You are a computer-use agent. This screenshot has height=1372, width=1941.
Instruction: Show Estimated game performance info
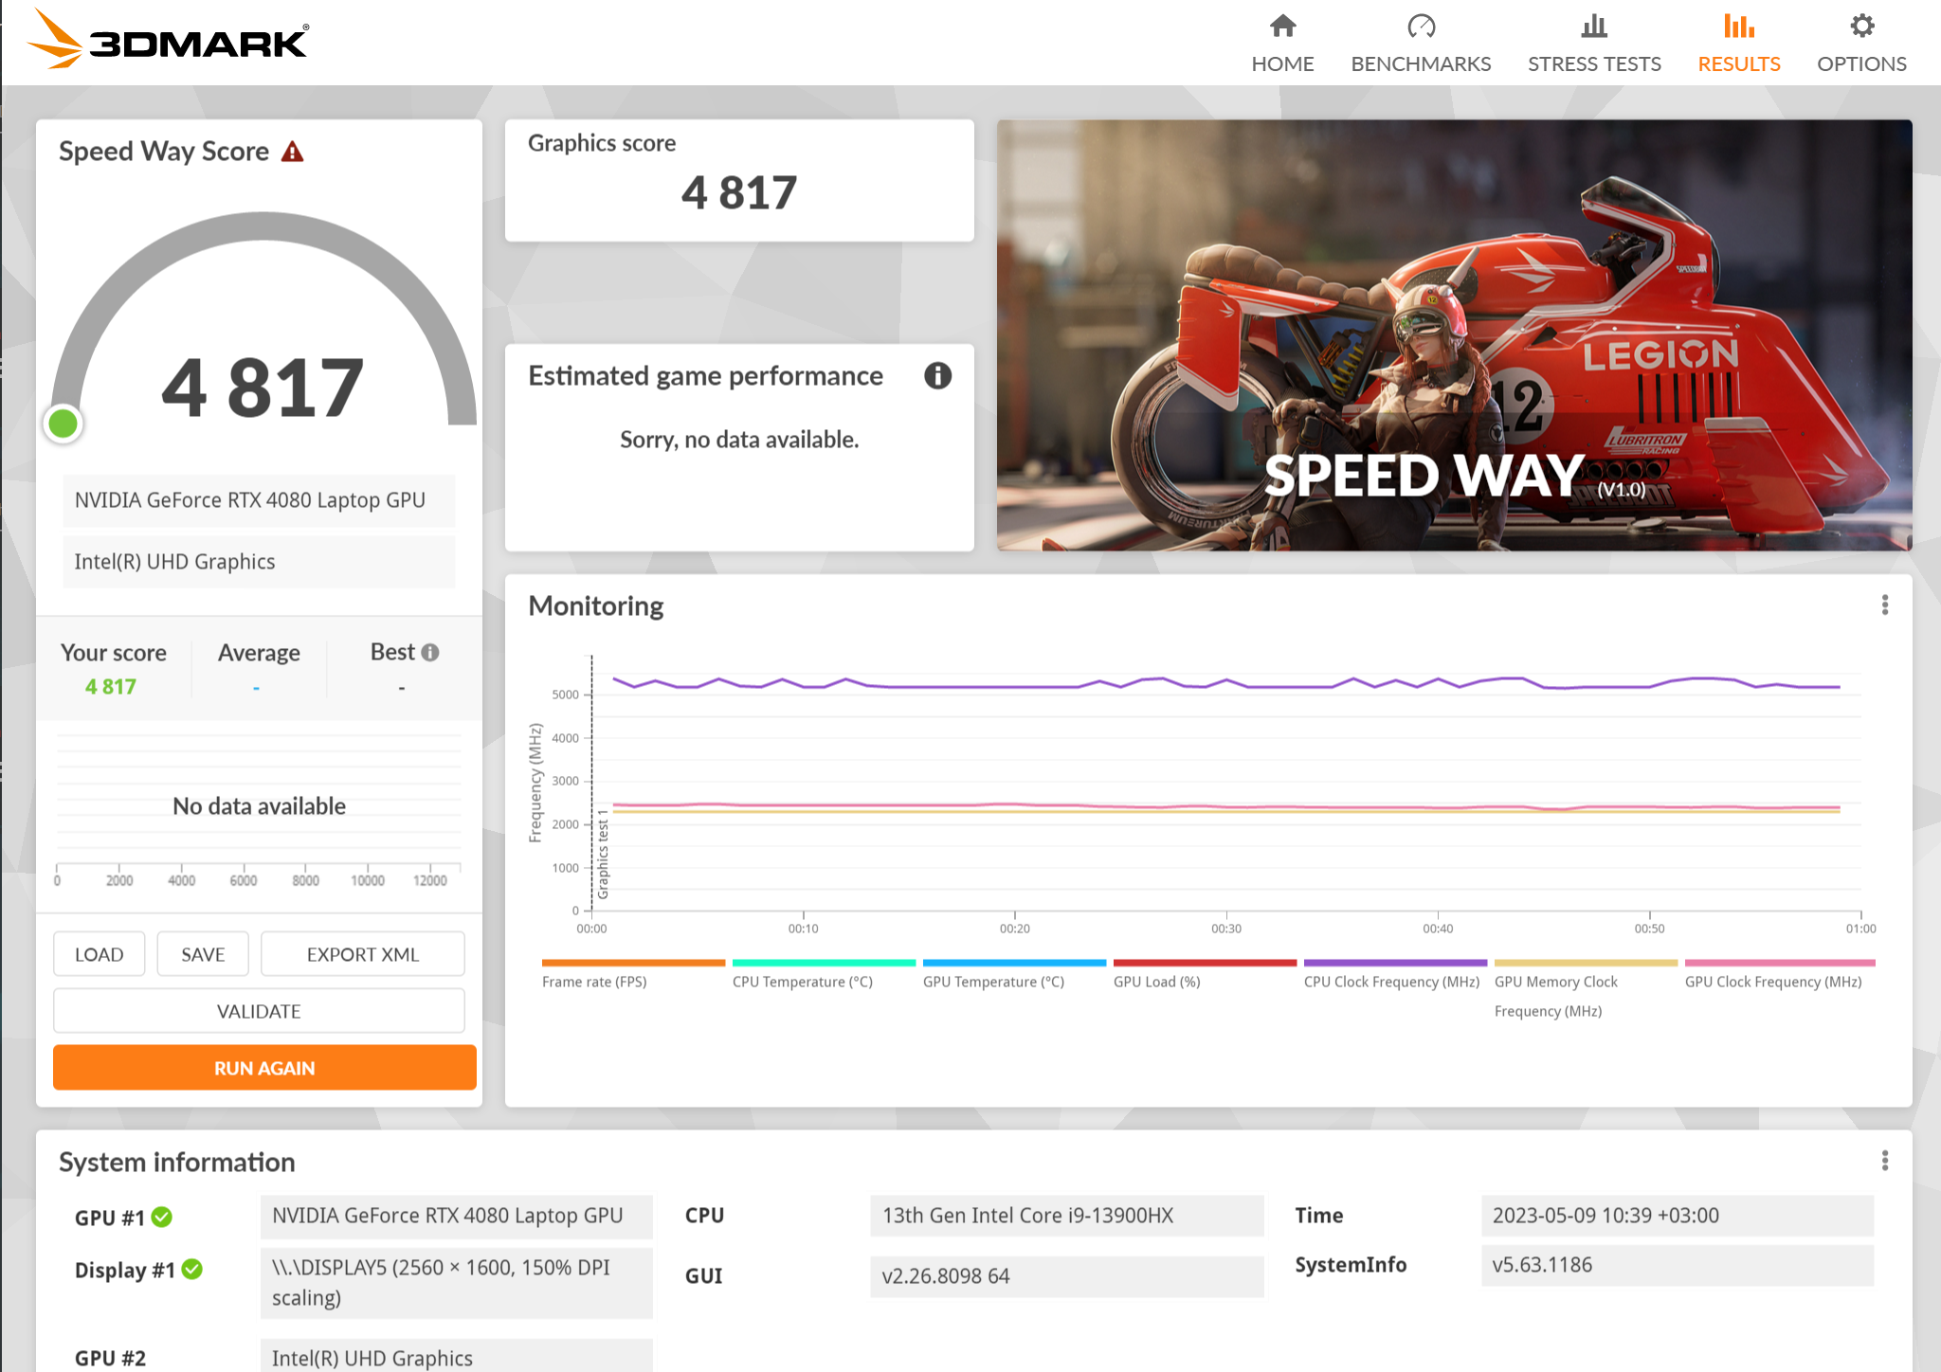937,376
